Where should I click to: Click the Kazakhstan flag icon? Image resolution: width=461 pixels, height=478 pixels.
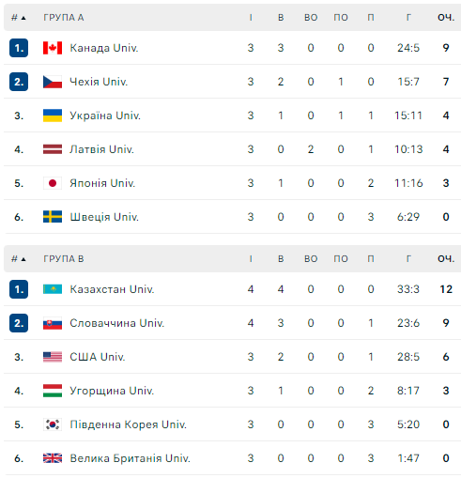coord(53,289)
